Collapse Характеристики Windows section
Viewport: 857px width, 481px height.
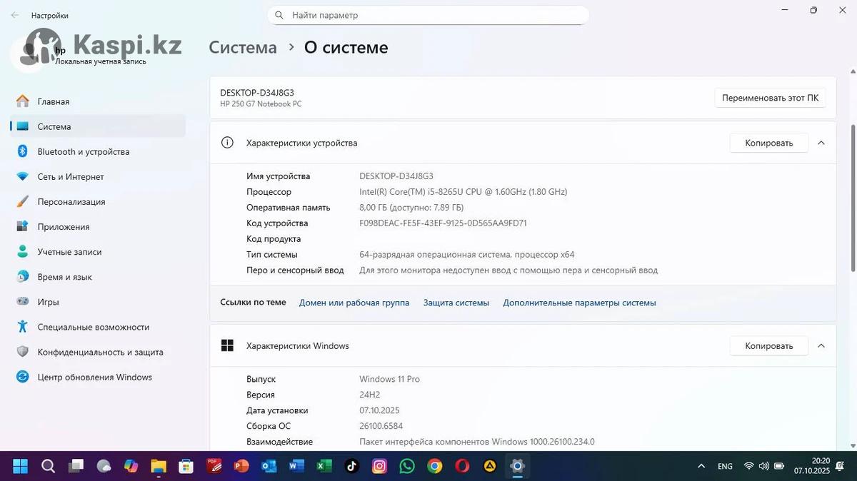click(821, 345)
